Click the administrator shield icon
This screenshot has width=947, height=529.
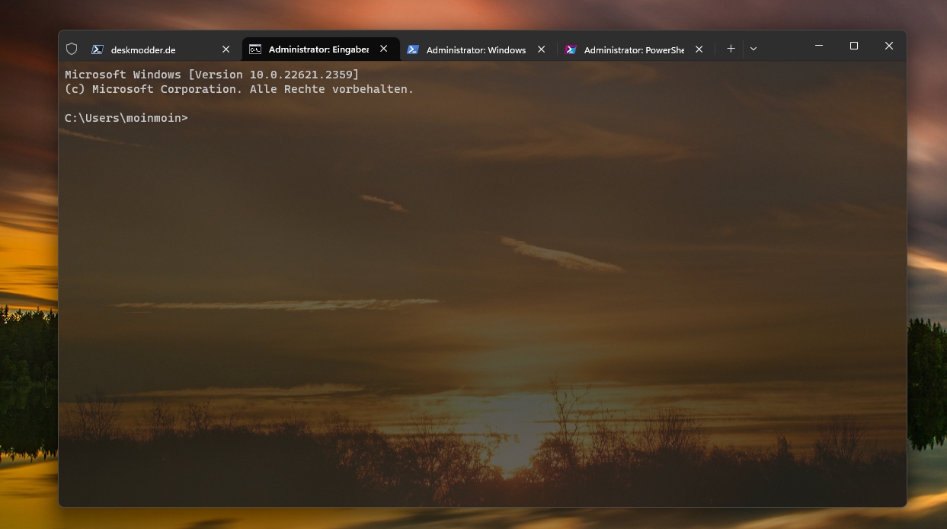click(x=72, y=49)
